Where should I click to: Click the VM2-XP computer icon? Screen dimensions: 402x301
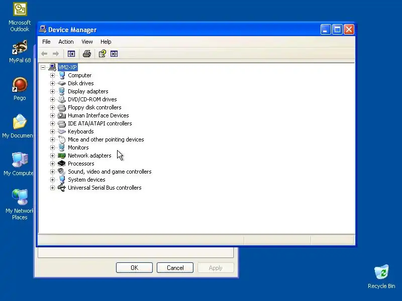[52, 67]
